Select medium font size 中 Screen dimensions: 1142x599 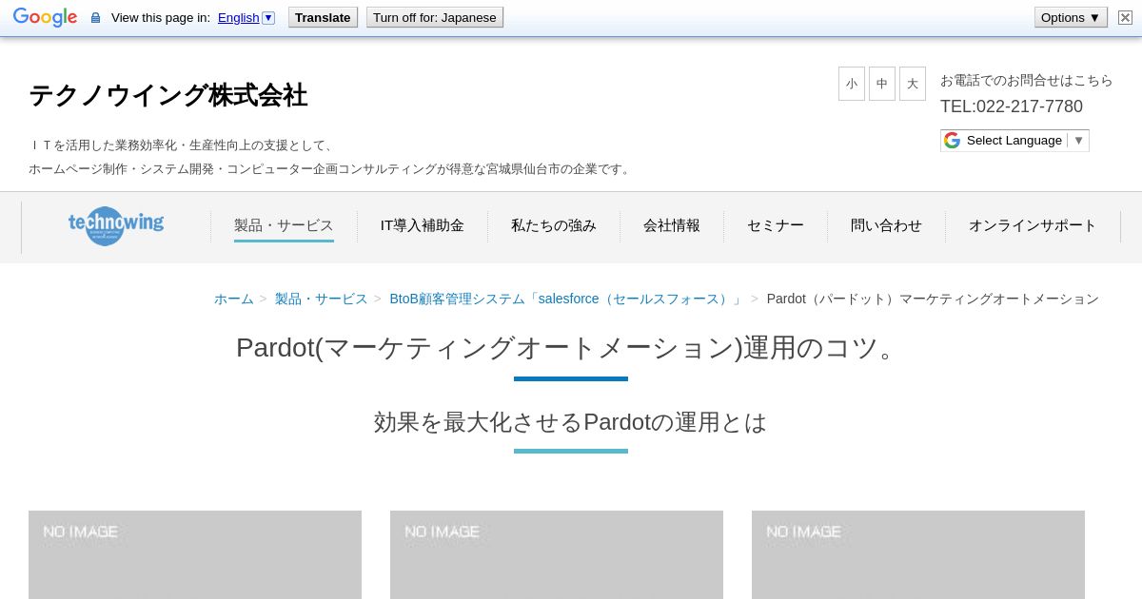882,84
